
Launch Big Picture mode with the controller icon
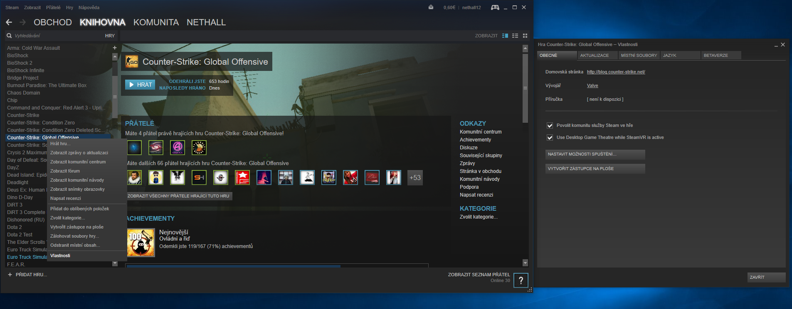[495, 7]
